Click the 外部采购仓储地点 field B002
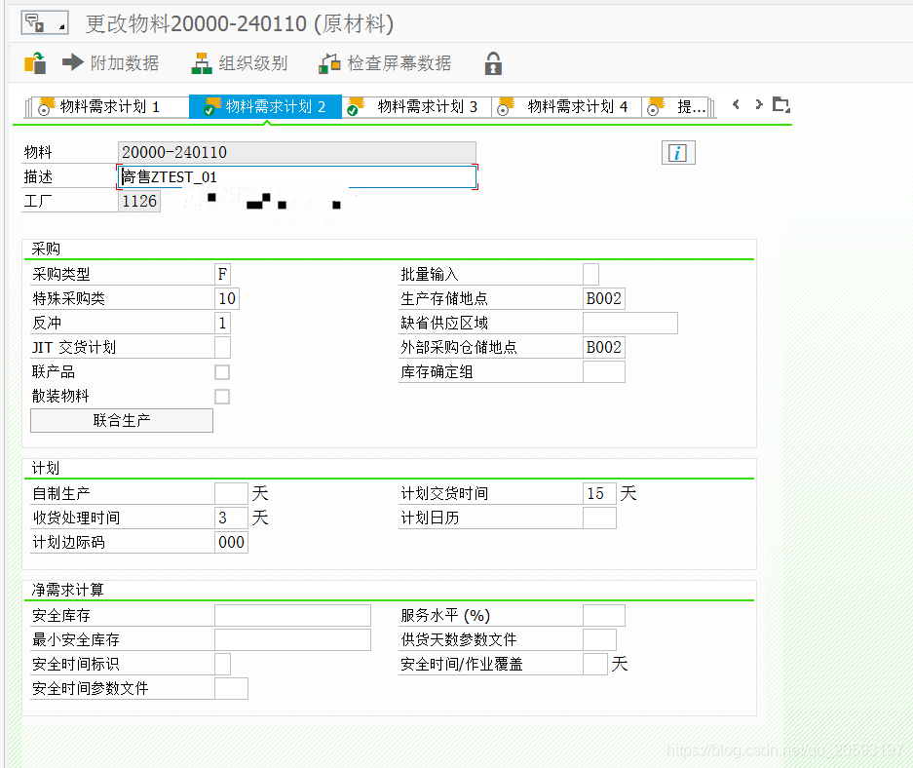The height and width of the screenshot is (768, 913). pos(604,348)
